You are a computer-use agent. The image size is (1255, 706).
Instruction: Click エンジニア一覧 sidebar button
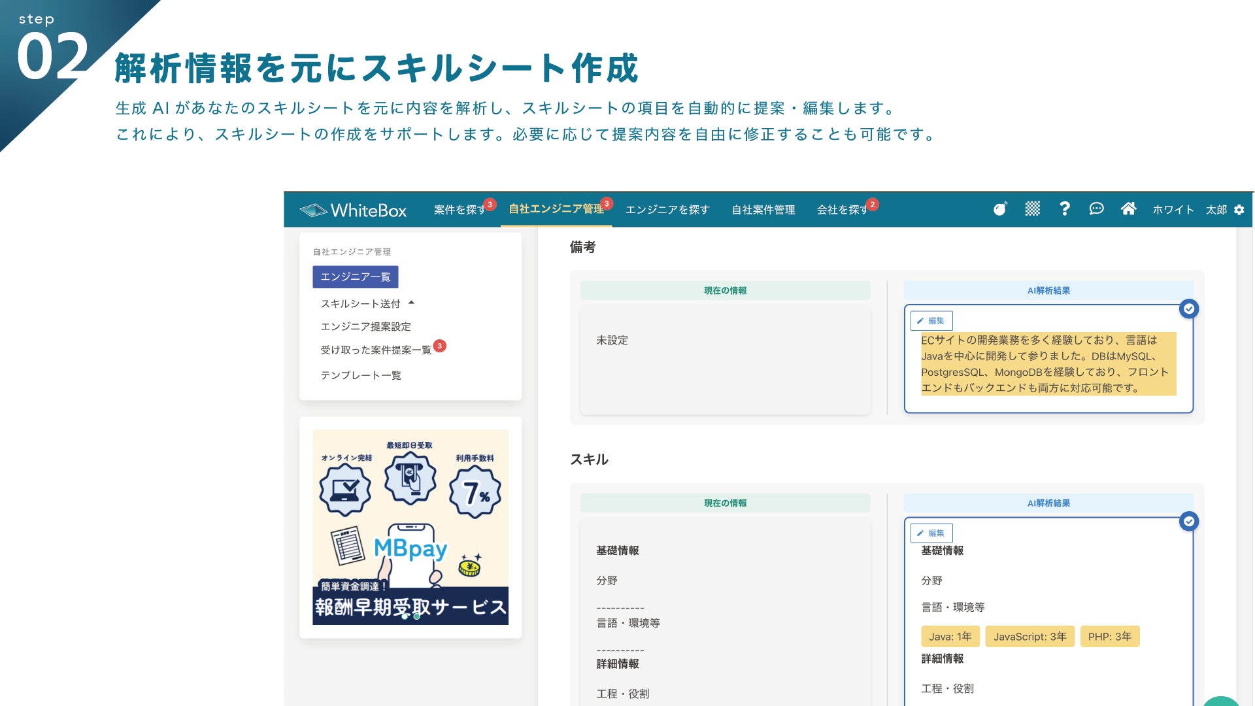pos(355,277)
